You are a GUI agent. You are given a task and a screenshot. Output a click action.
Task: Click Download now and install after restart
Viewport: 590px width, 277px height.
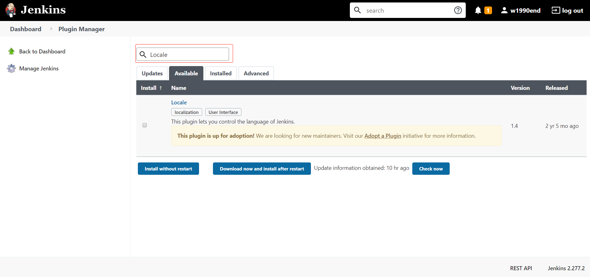[x=262, y=169]
